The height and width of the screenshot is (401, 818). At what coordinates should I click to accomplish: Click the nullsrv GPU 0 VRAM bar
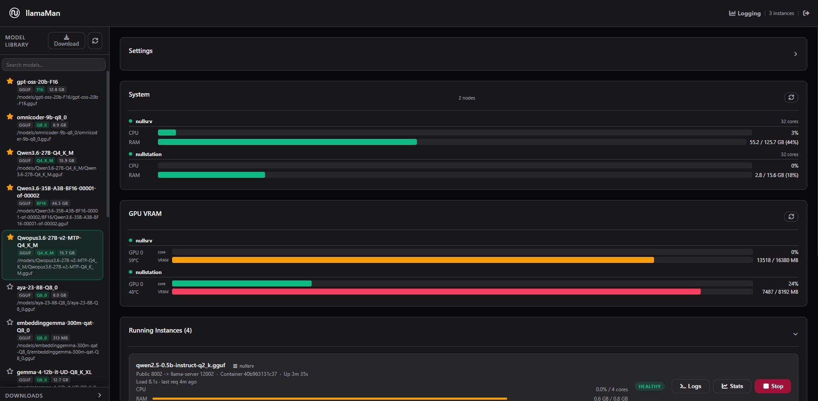(462, 260)
